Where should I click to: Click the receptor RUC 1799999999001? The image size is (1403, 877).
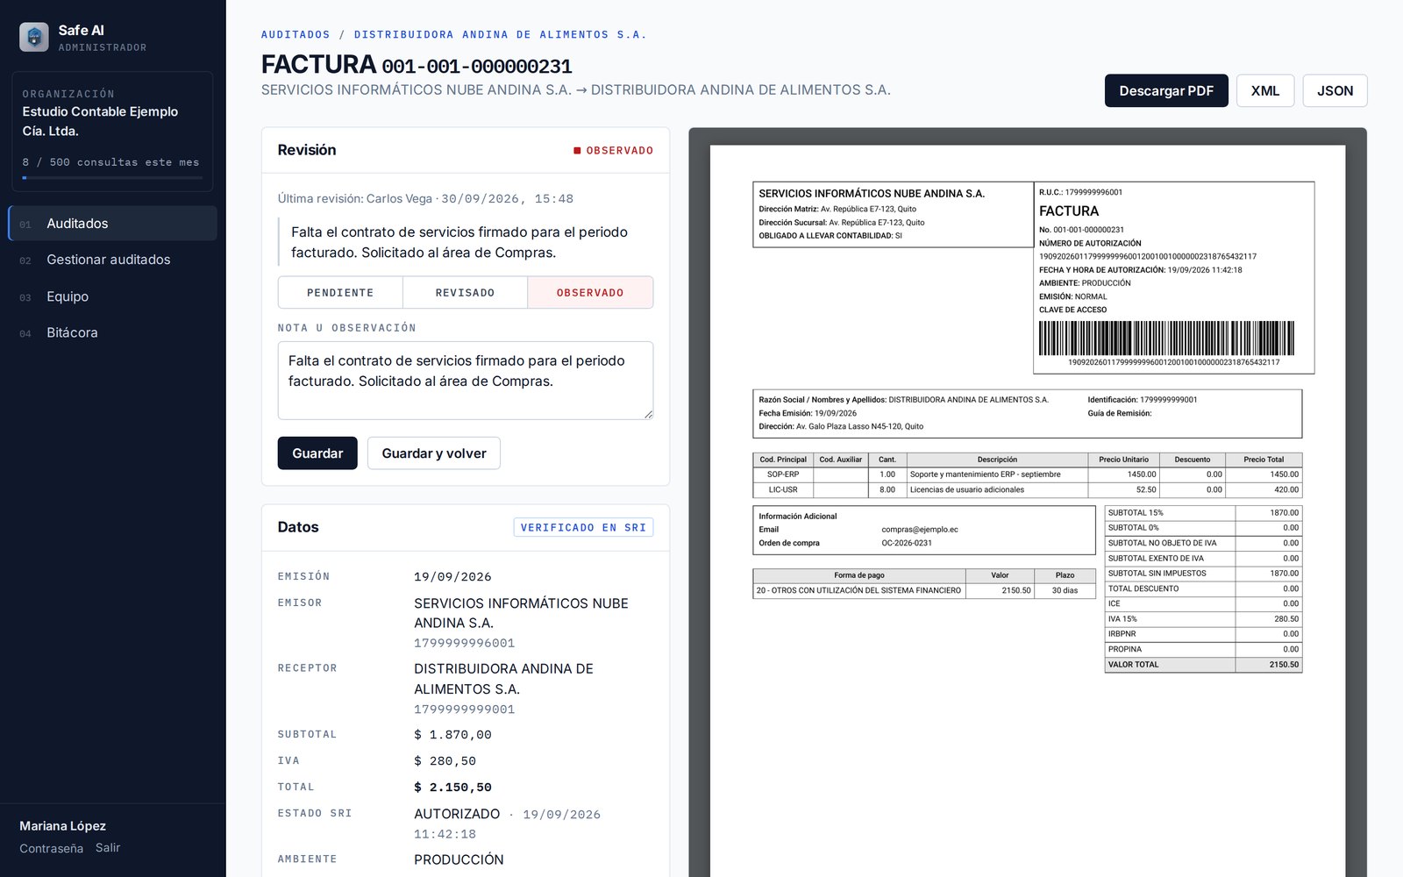tap(464, 709)
